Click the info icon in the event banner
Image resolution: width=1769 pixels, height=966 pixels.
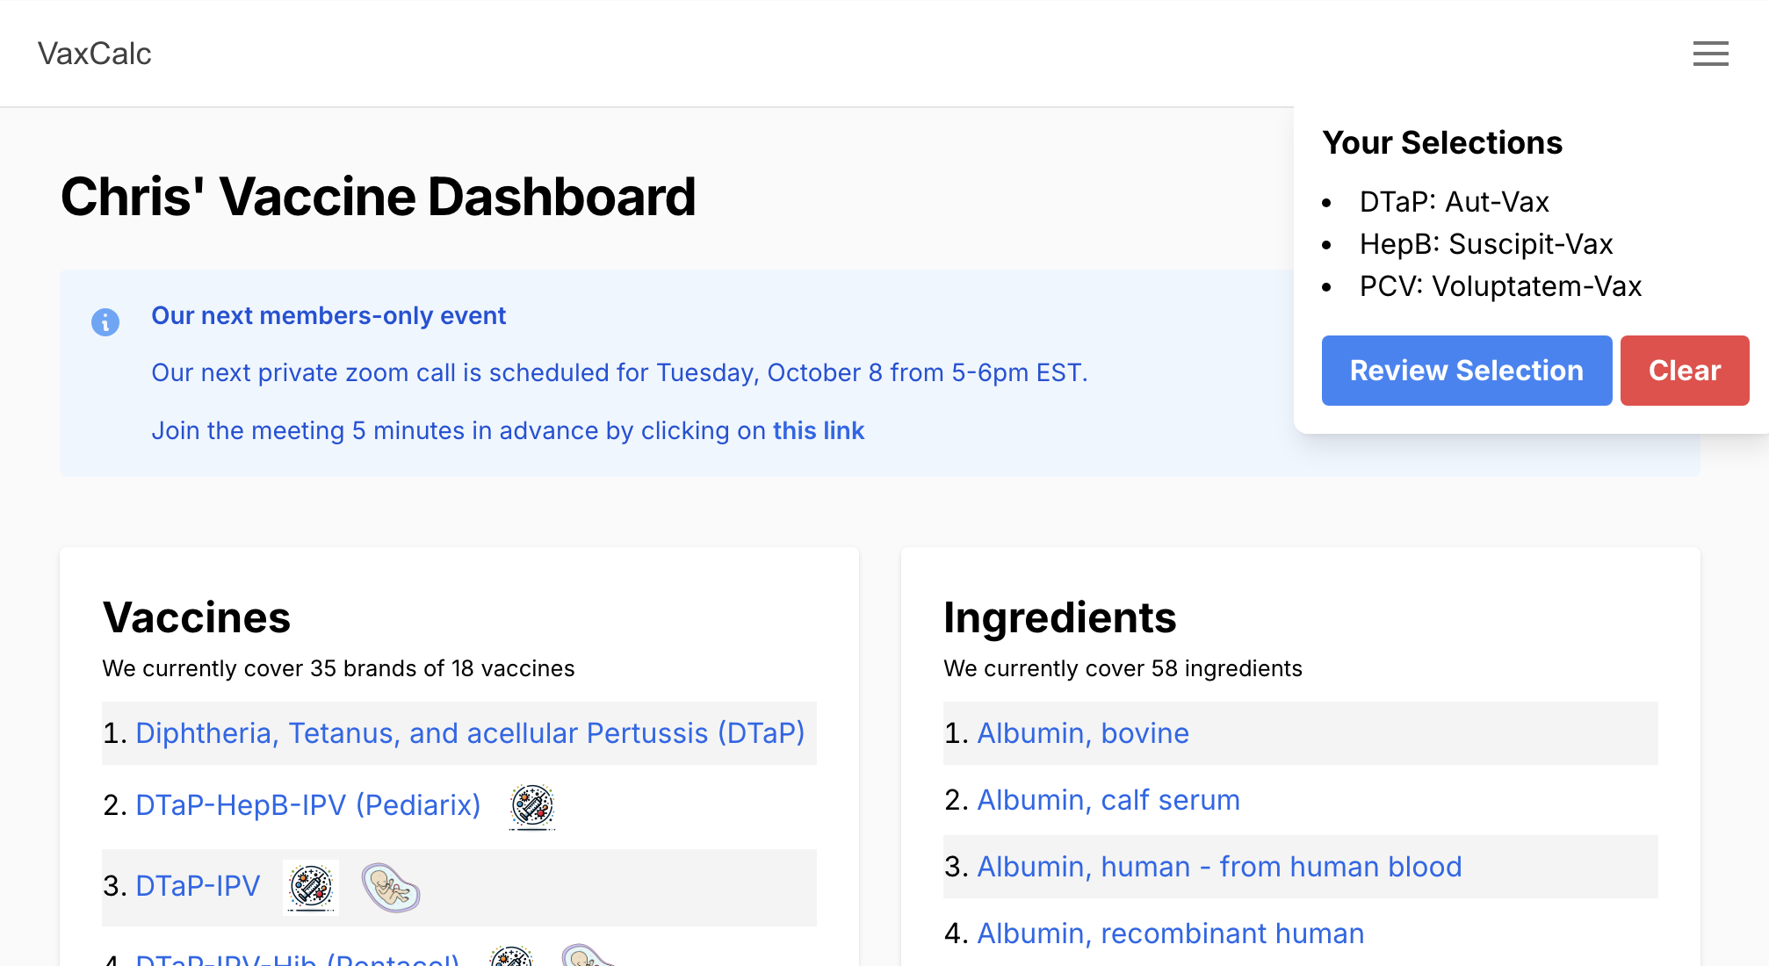point(105,322)
